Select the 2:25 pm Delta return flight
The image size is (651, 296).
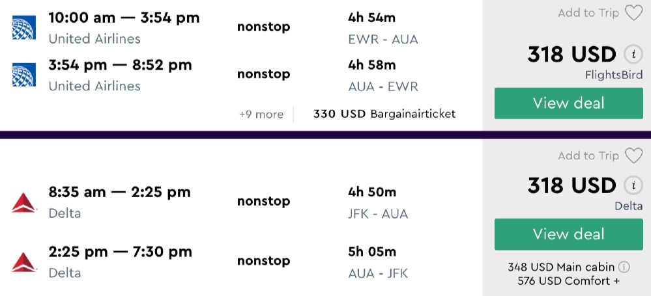(120, 252)
